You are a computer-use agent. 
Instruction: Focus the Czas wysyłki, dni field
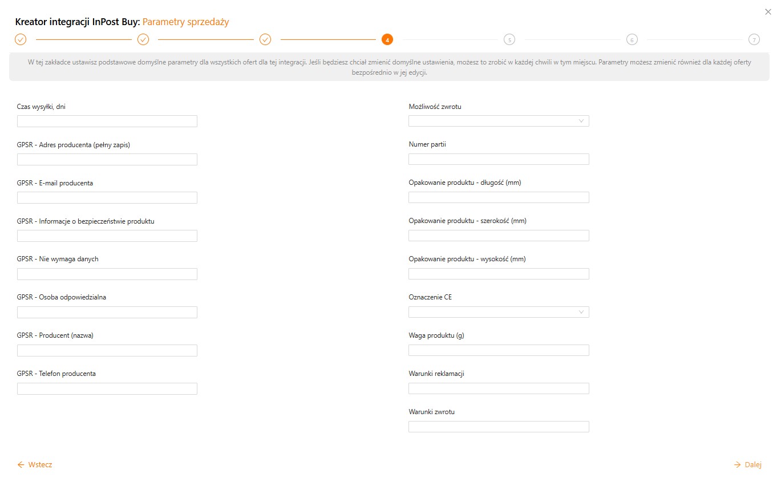pyautogui.click(x=107, y=121)
